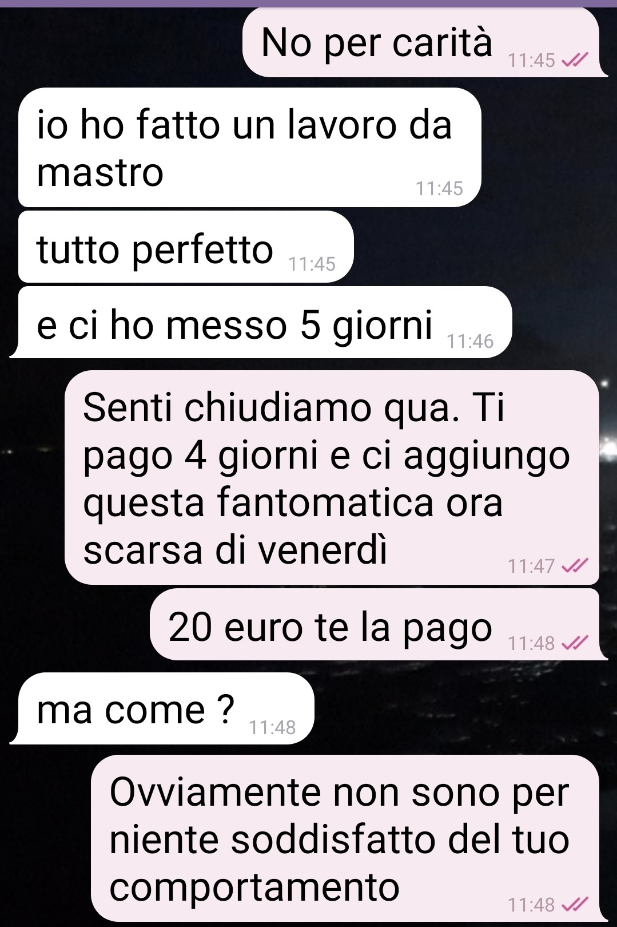
Task: Tap the 11:45 timestamp under "mastro"
Action: [x=439, y=188]
